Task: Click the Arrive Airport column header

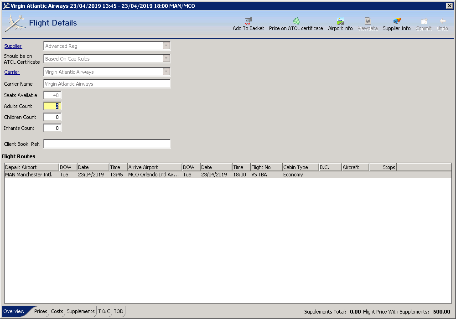Action: pos(155,167)
